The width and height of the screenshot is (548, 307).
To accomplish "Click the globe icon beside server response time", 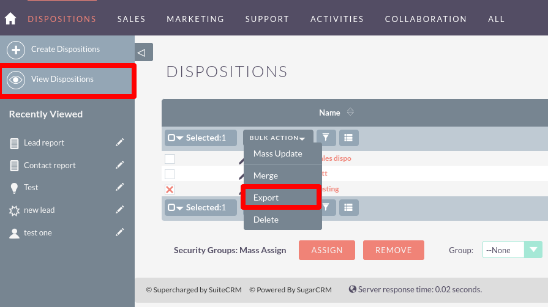I will (353, 289).
